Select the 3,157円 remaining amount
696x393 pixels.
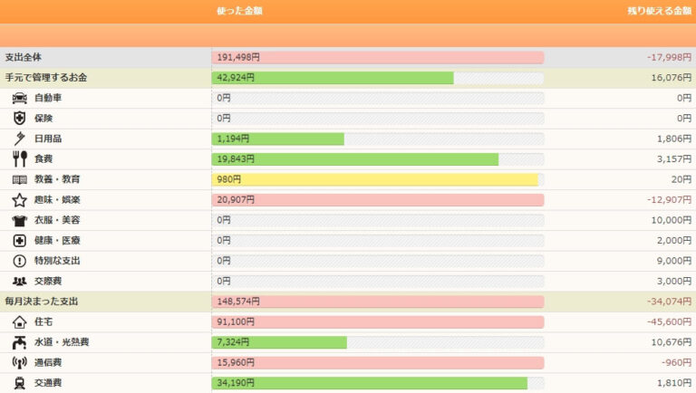point(674,158)
